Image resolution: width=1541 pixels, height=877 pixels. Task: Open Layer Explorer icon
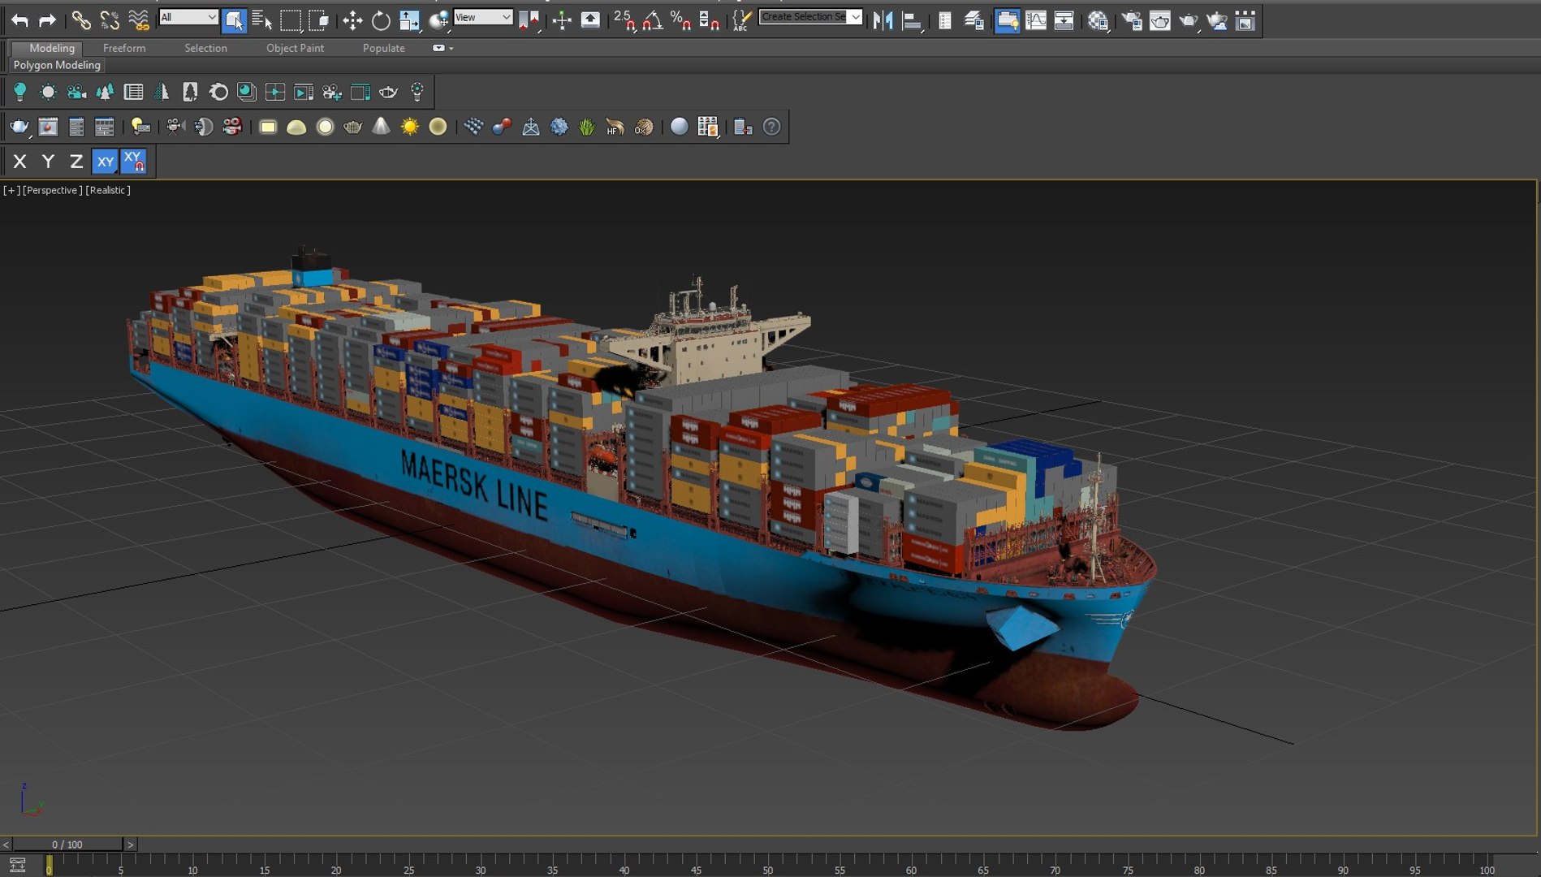[973, 20]
